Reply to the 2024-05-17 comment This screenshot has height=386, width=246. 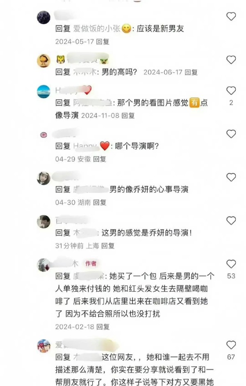(102, 41)
